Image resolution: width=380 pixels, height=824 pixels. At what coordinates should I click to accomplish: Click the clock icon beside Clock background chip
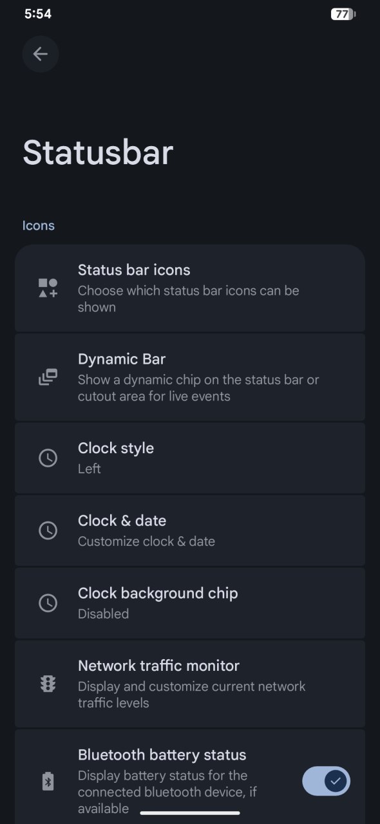tap(48, 603)
